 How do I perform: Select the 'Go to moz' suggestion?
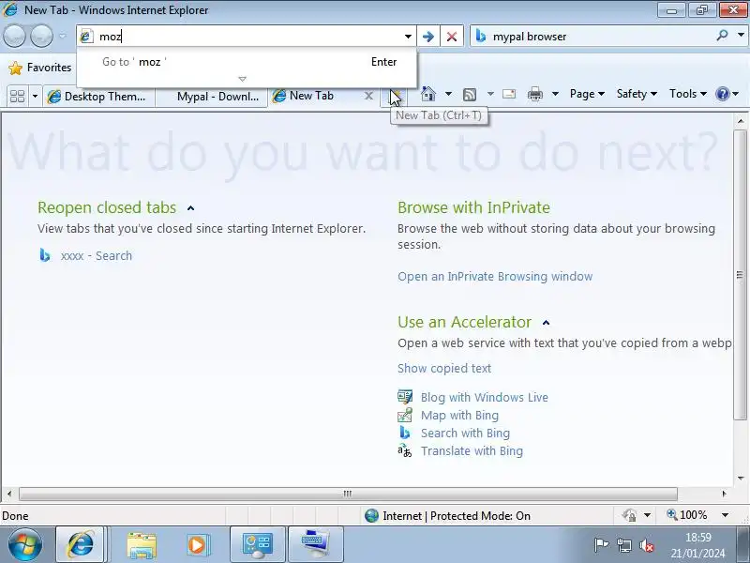pyautogui.click(x=247, y=62)
